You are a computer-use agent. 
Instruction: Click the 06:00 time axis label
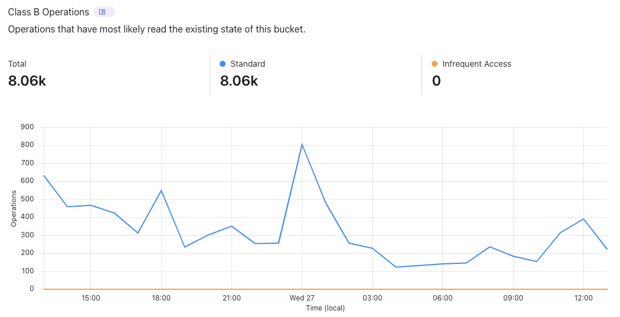click(443, 298)
